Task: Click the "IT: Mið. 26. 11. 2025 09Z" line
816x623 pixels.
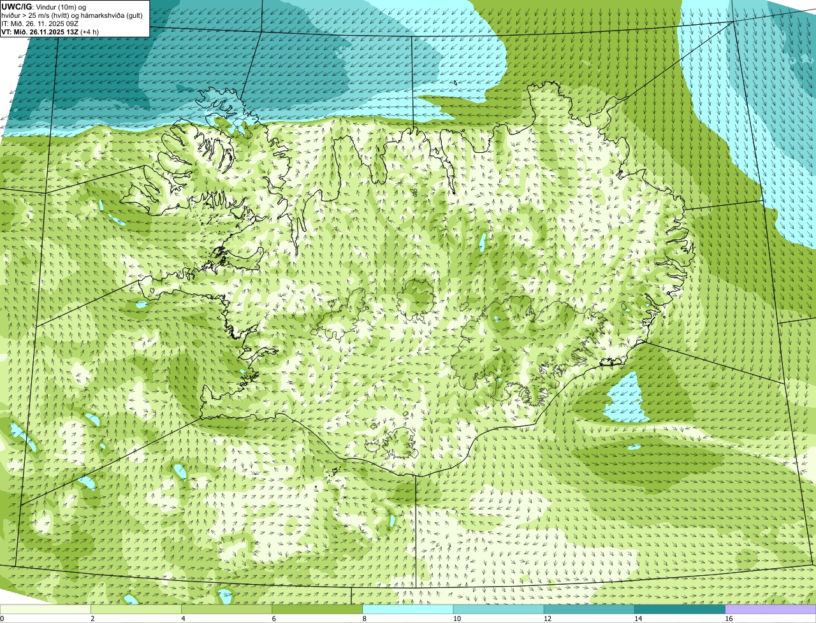Action: coord(40,24)
